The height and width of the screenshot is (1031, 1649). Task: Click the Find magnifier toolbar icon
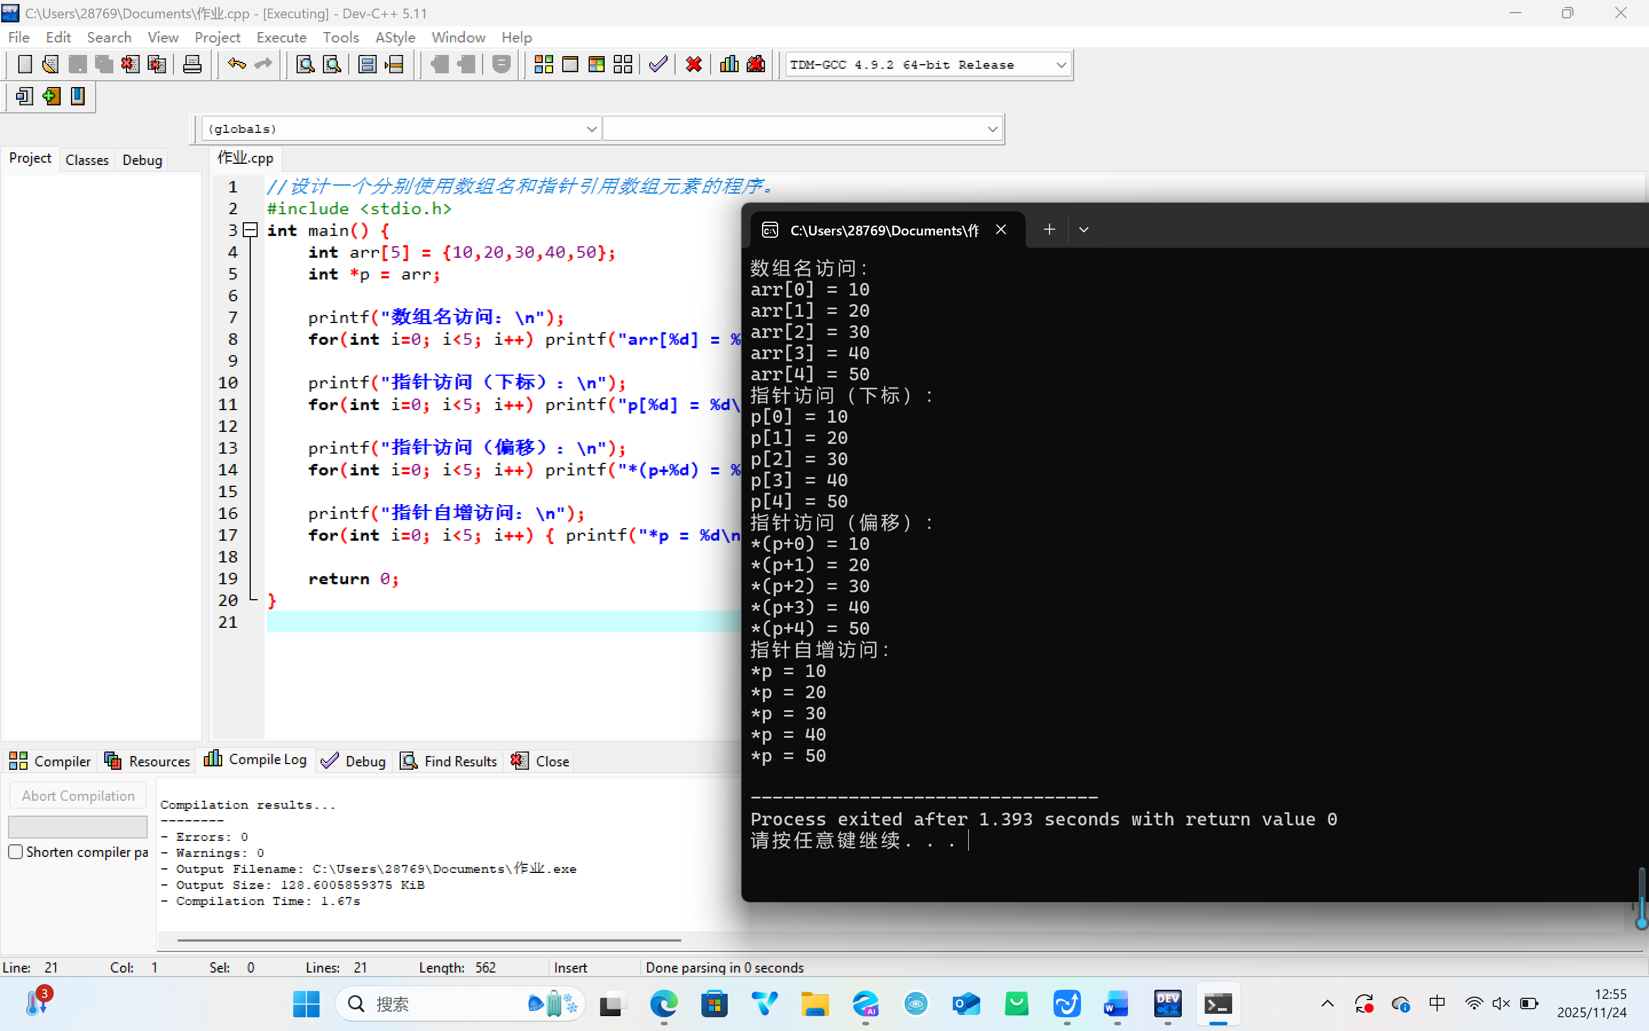pos(305,65)
